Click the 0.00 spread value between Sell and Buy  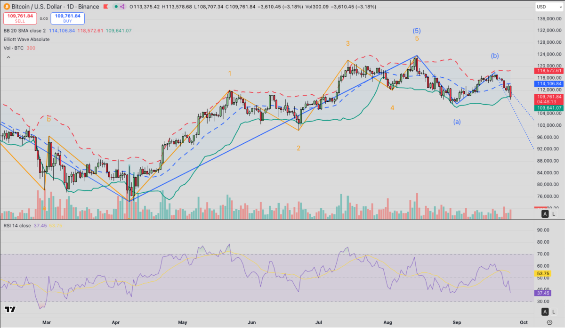43,19
